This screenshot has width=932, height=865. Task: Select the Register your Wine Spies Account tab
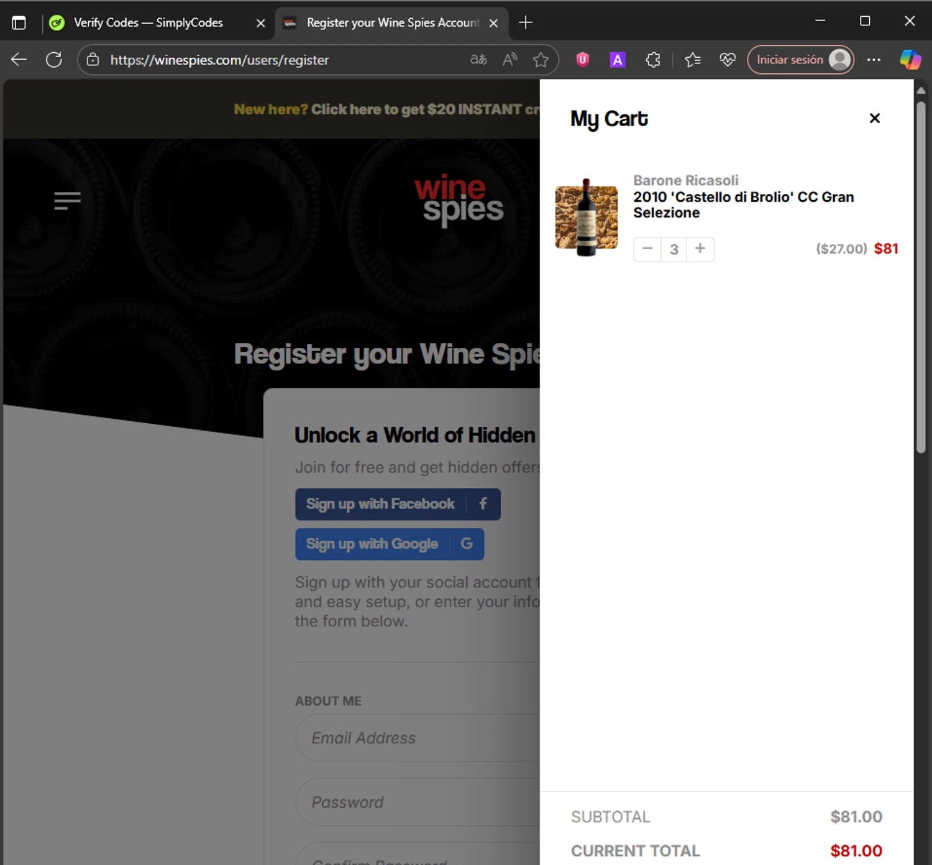(393, 23)
